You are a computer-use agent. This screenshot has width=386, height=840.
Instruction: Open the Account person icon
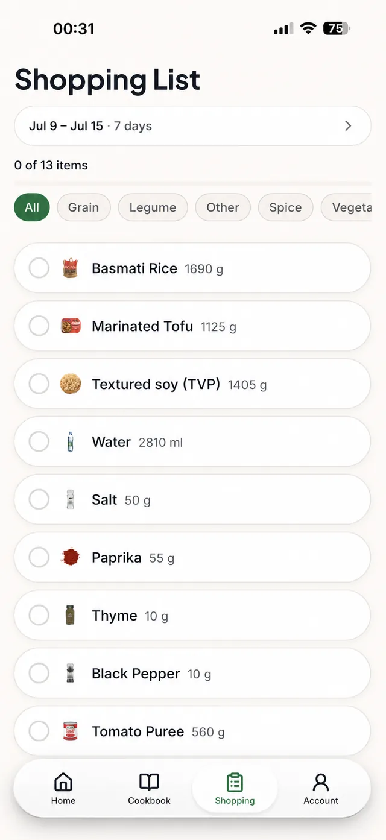pyautogui.click(x=321, y=782)
